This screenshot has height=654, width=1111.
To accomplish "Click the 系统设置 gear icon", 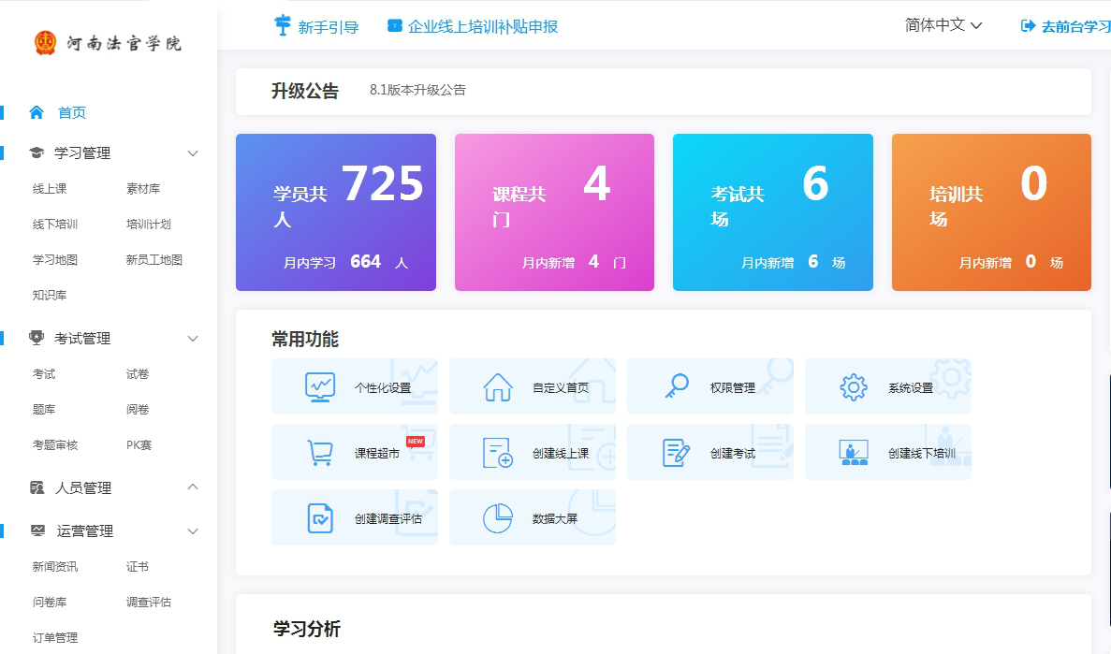I will click(853, 386).
